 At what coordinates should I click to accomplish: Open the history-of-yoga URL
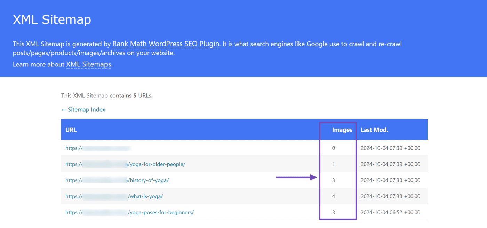(117, 180)
